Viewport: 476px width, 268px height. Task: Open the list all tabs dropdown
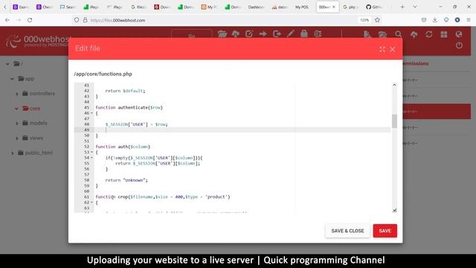(415, 7)
